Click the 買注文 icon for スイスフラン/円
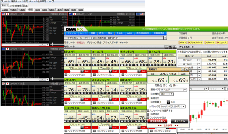 108,93
